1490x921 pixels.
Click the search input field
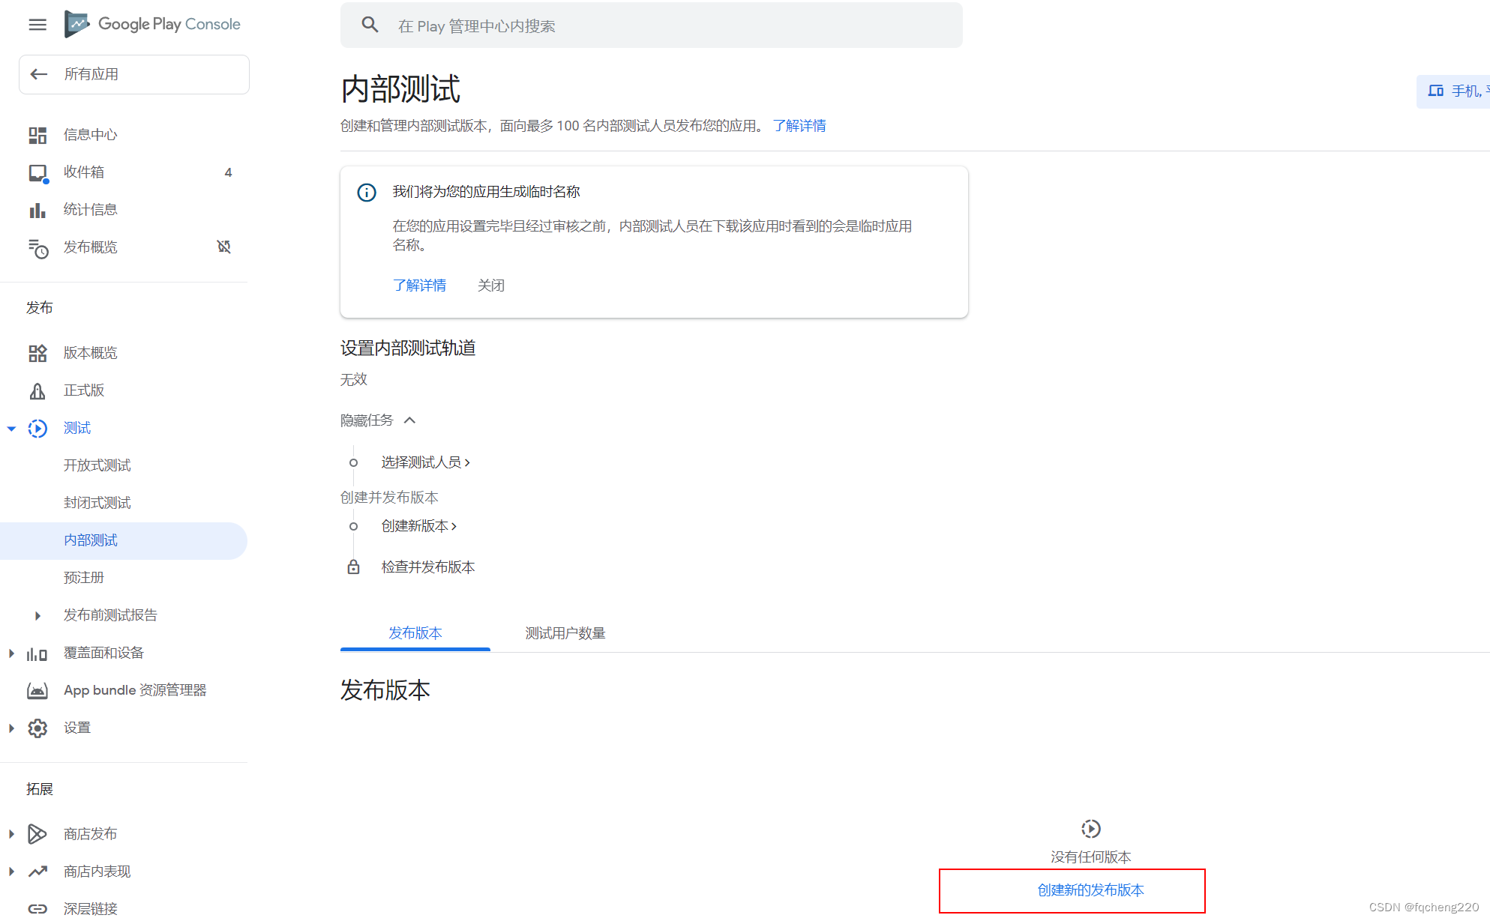(x=652, y=26)
